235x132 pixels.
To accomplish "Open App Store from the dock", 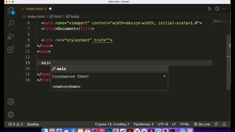I will [73, 131].
